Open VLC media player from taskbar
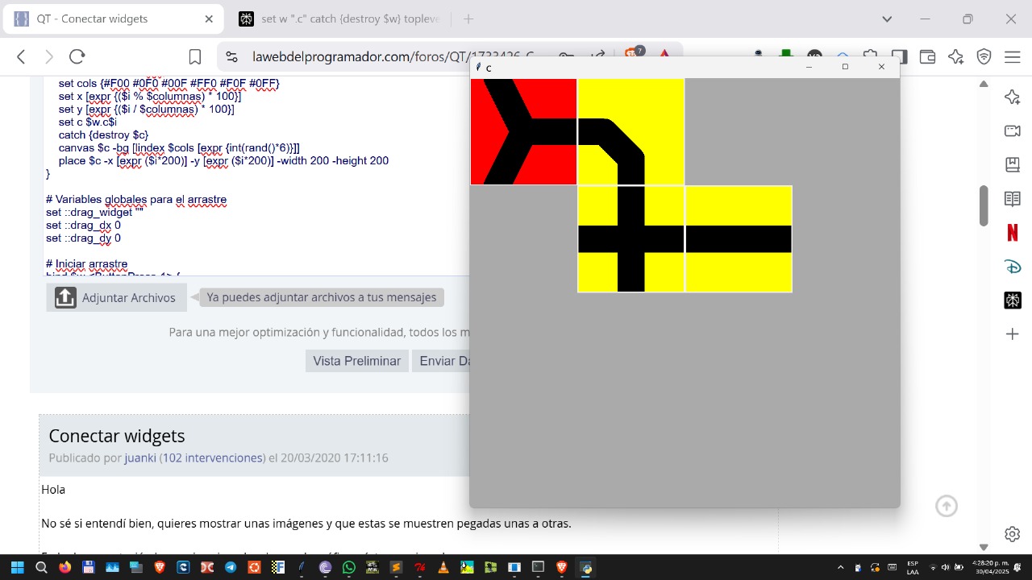This screenshot has width=1032, height=580. pyautogui.click(x=443, y=567)
